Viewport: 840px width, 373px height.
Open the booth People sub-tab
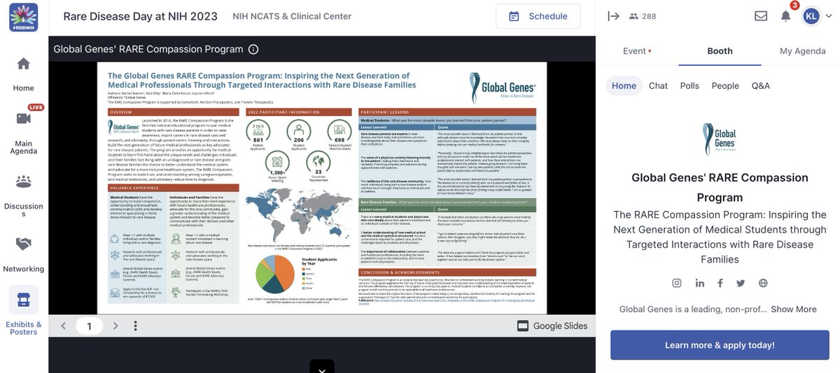point(725,85)
